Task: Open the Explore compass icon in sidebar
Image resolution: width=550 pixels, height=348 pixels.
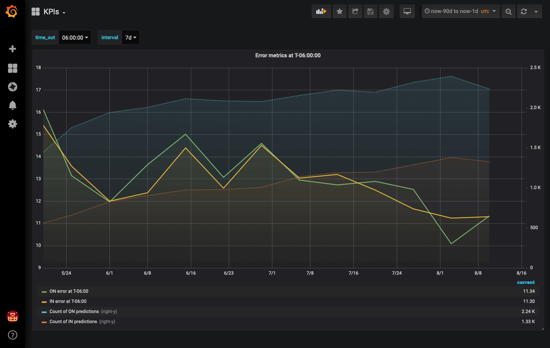Action: point(12,87)
